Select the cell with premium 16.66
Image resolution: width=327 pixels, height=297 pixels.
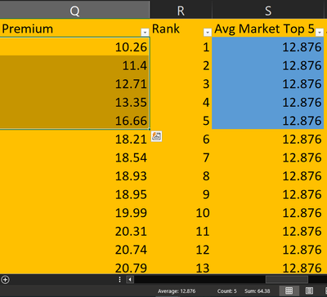point(74,121)
